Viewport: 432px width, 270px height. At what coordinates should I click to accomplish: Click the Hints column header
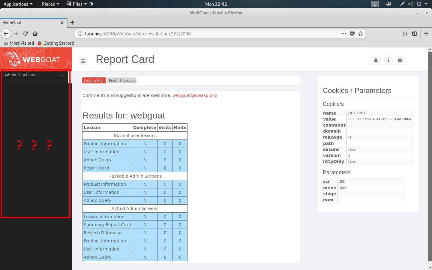180,127
